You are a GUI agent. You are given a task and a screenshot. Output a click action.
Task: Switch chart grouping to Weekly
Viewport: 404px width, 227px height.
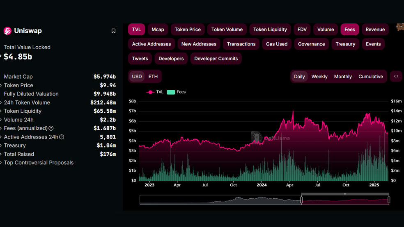(x=319, y=77)
